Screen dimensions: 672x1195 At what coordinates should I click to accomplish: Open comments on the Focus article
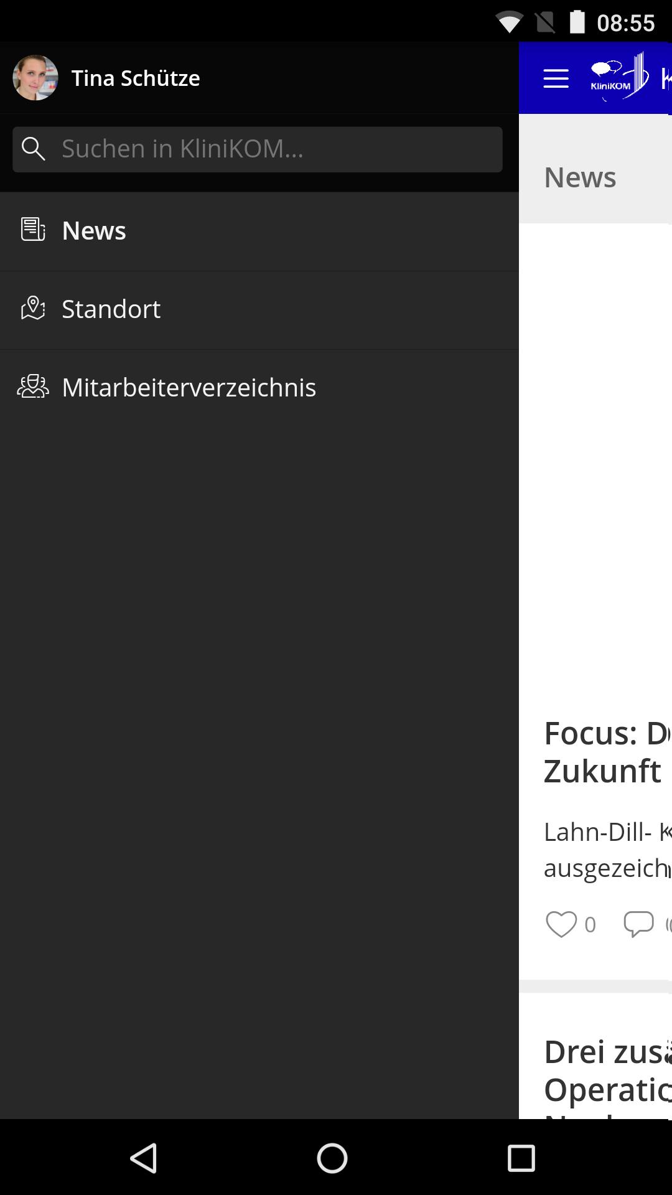coord(638,924)
